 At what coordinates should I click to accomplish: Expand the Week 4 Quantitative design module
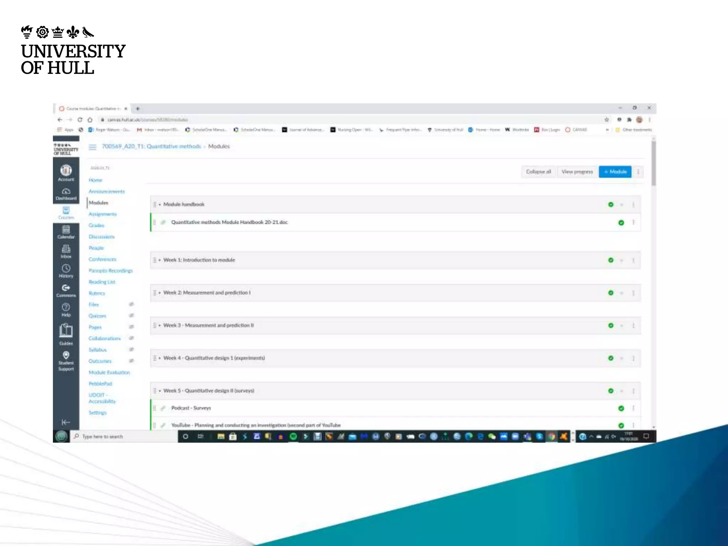160,358
